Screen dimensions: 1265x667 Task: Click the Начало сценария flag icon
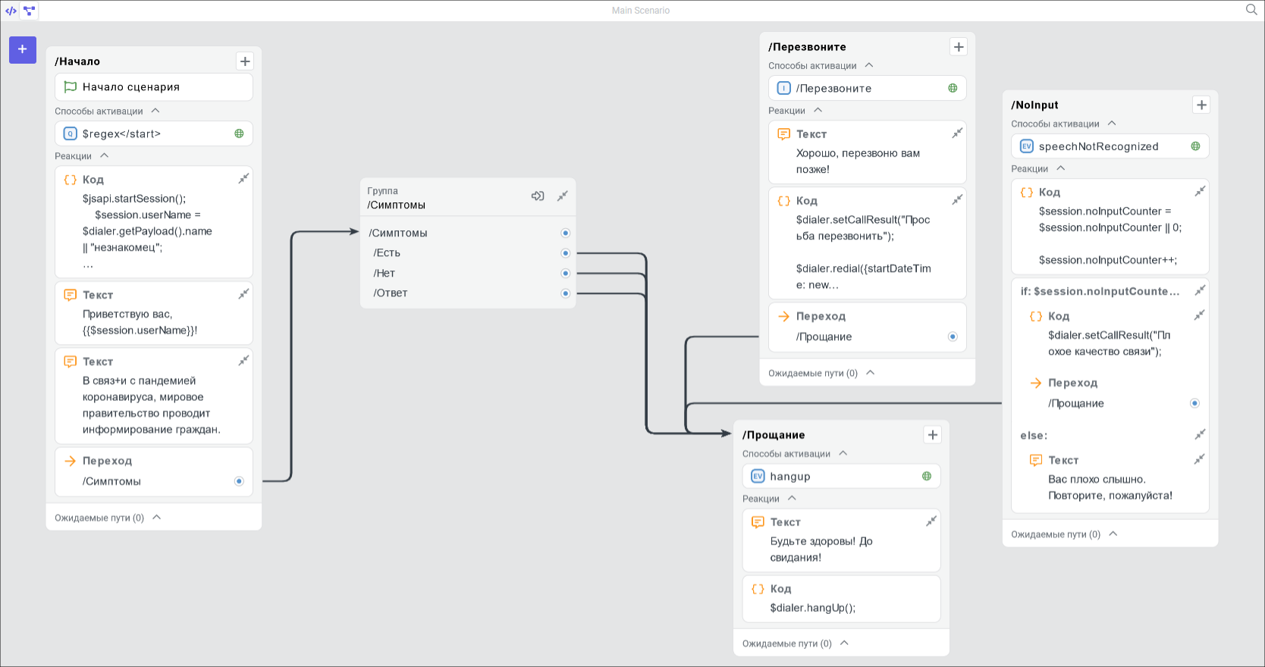[x=71, y=87]
